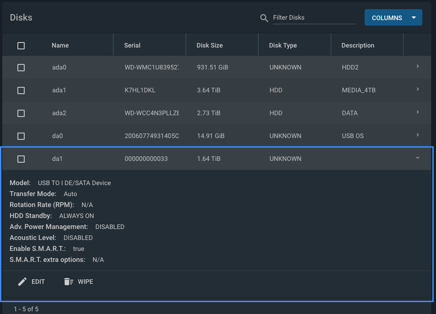Click the '1 - 5 of 5' pagination text
This screenshot has height=314, width=436.
coord(26,309)
